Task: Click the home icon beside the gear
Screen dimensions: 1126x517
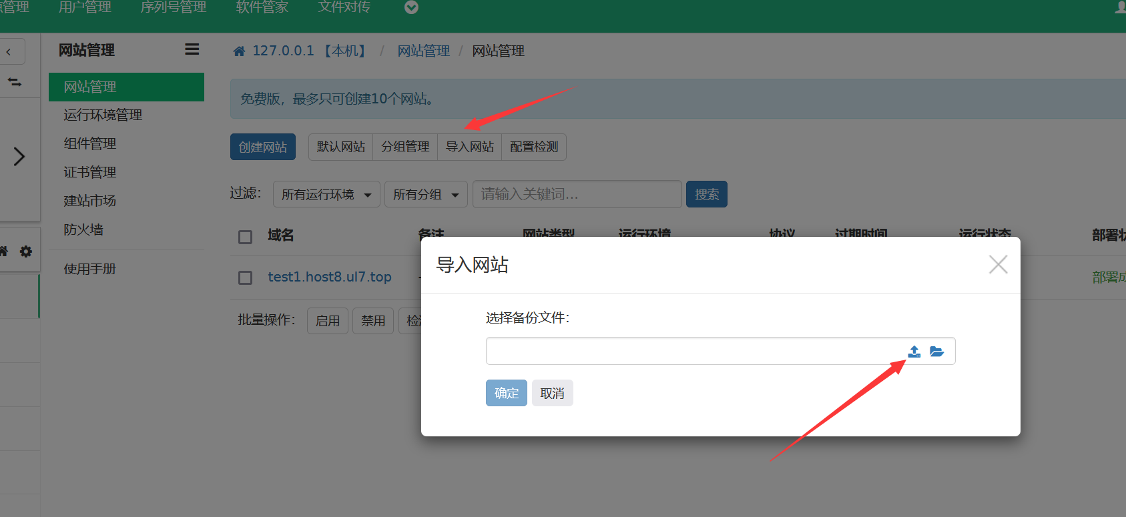Action: (x=3, y=251)
